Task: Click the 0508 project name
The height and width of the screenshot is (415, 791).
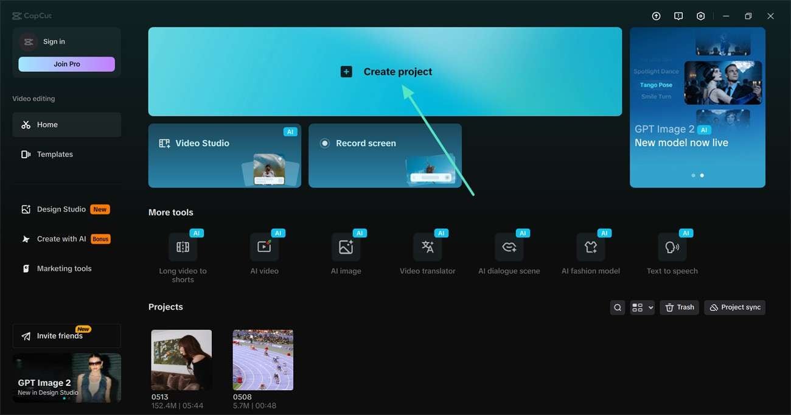Action: [242, 397]
